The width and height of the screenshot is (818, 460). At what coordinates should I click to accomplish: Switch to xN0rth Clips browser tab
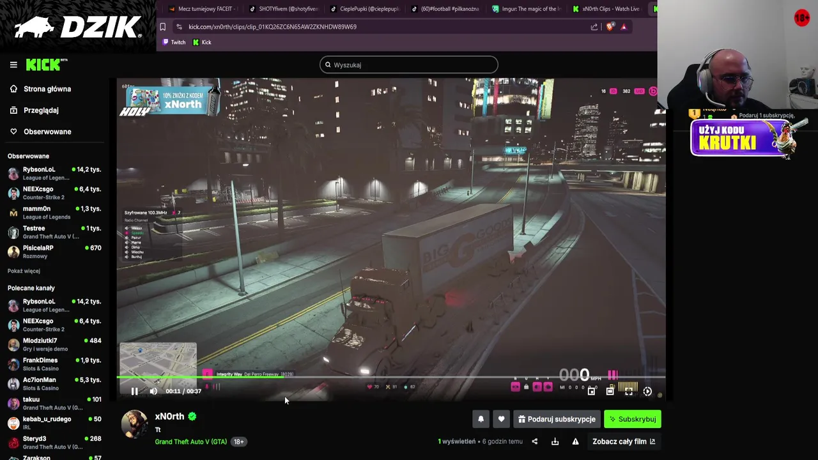607,9
